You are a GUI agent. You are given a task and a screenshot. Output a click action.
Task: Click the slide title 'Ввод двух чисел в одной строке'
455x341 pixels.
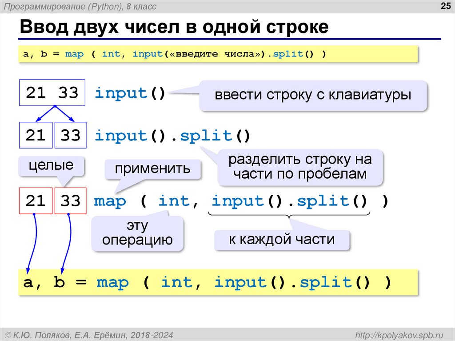click(174, 27)
